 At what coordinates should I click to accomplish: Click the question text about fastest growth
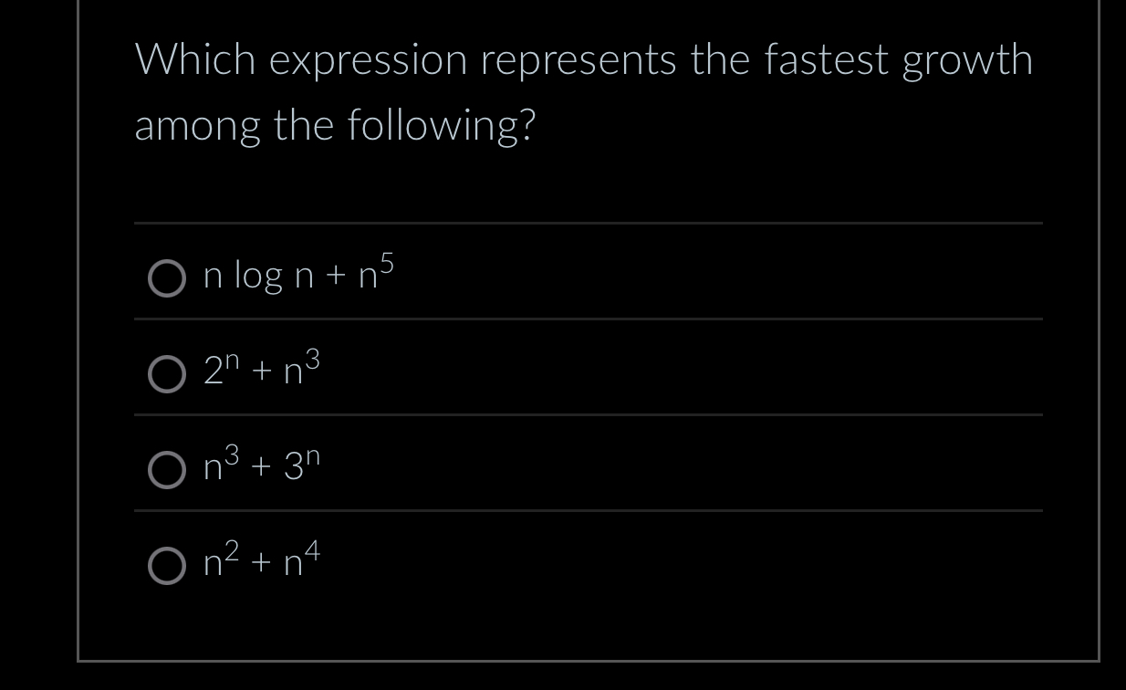[x=584, y=91]
